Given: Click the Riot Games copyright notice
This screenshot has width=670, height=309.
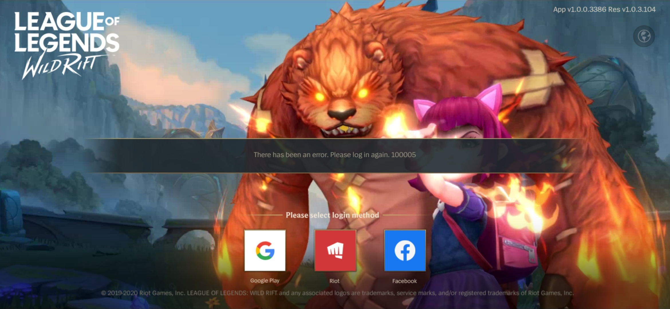Looking at the screenshot, I should coord(337,293).
